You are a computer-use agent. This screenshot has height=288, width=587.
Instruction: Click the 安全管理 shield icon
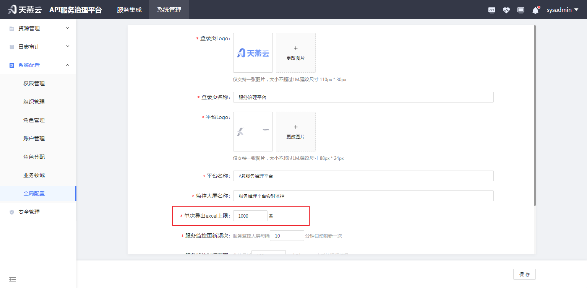tap(12, 212)
